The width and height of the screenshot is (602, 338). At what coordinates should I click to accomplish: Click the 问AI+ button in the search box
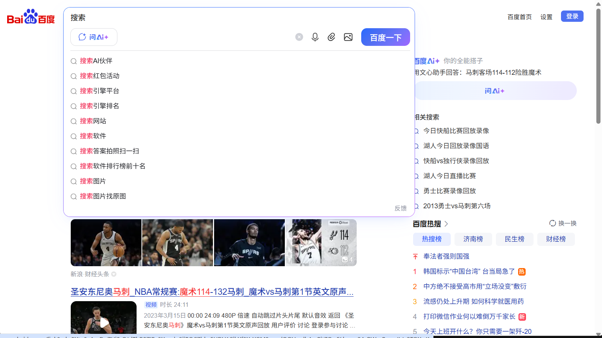point(94,37)
